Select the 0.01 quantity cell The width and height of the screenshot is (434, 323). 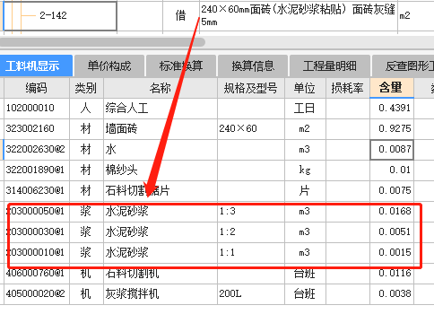click(x=392, y=170)
